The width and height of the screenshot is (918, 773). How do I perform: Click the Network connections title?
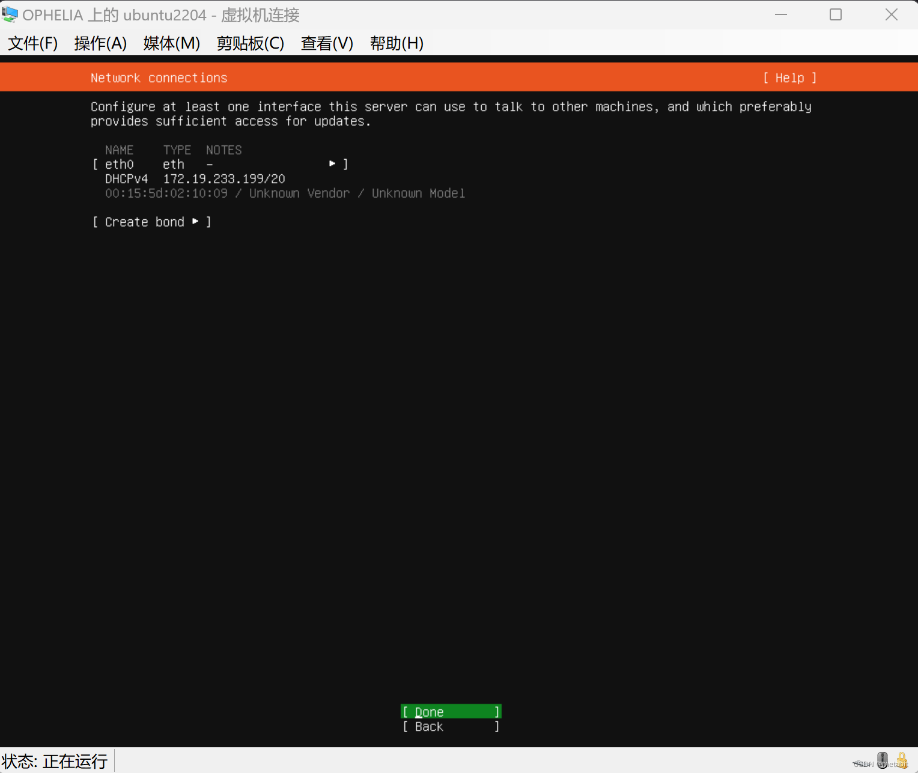coord(159,78)
